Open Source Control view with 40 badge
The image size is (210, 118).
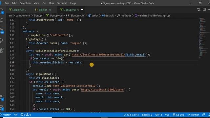[x=2, y=30]
